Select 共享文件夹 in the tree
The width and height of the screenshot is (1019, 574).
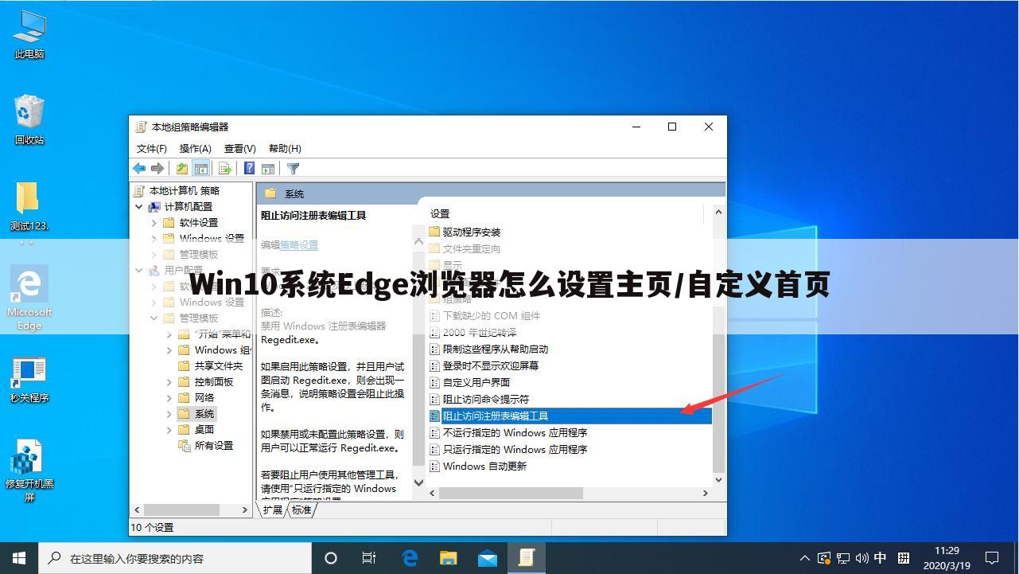tap(219, 366)
